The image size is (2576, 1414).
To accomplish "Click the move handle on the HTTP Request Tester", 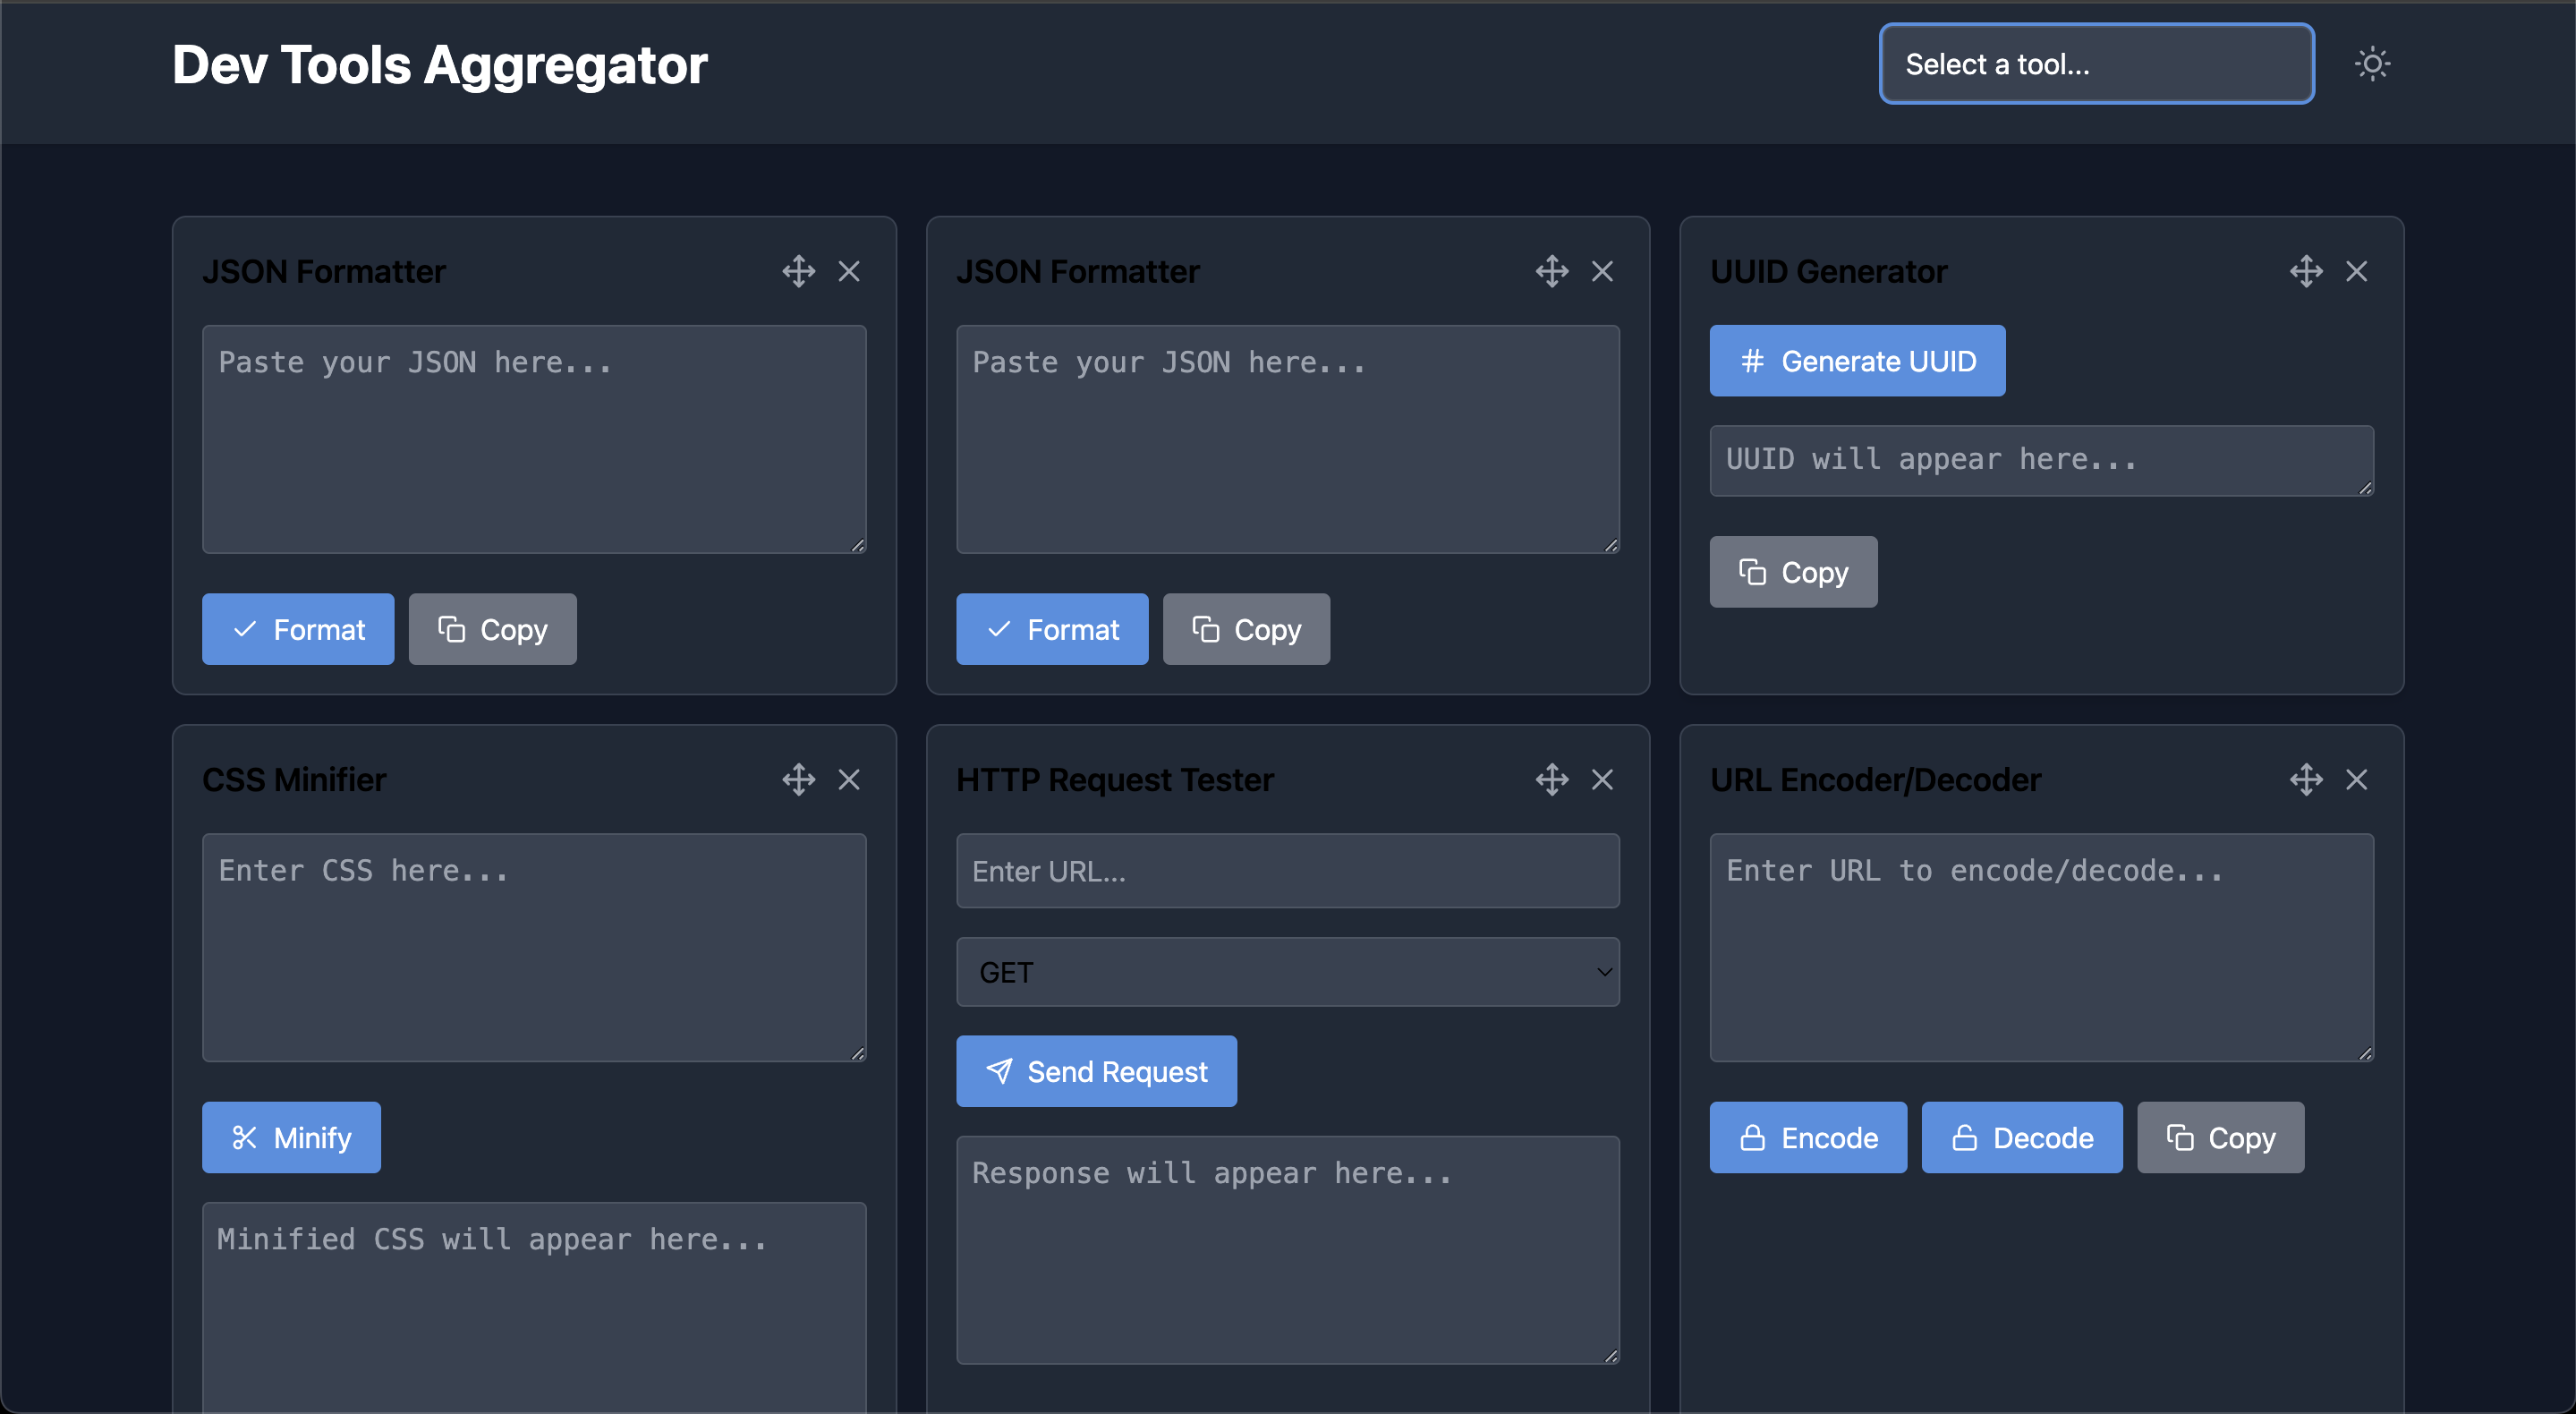I will [x=1553, y=779].
